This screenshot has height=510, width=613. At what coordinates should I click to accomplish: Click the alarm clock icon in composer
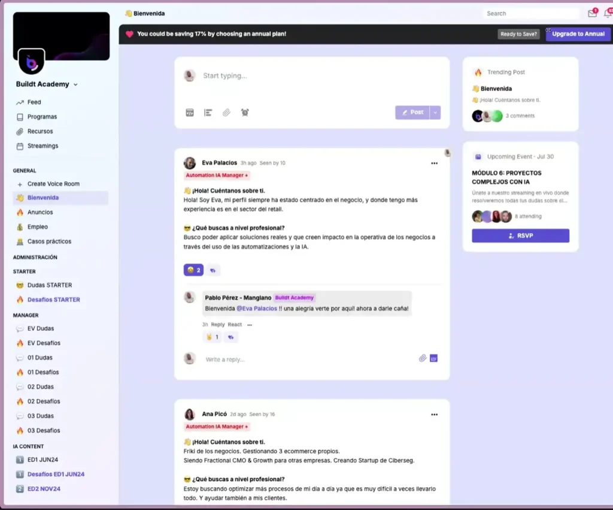(245, 112)
